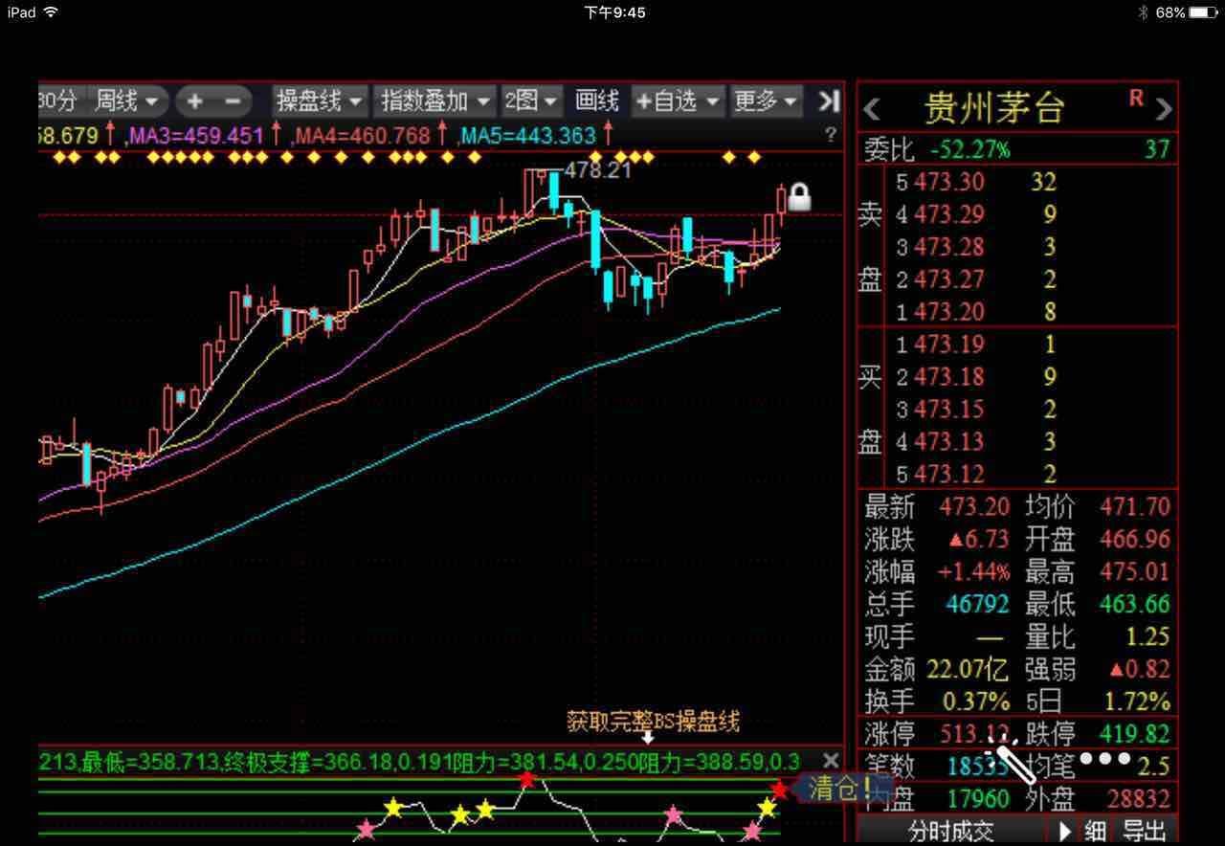Tap the red R badge beside 贵州茅台
Image resolution: width=1225 pixels, height=846 pixels.
1136,98
